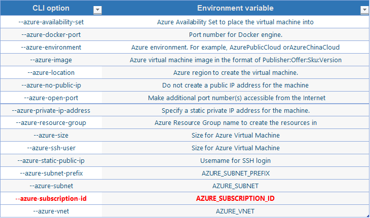This screenshot has width=370, height=218.
Task: Select the AZURE_VNET cell
Action: tap(235, 211)
